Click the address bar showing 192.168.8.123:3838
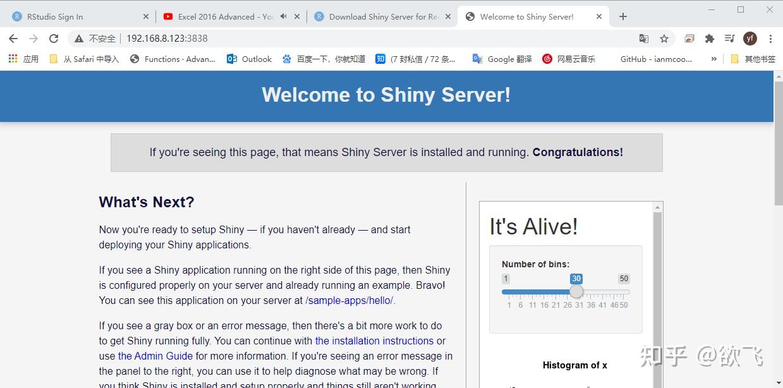This screenshot has height=388, width=783. (x=166, y=38)
